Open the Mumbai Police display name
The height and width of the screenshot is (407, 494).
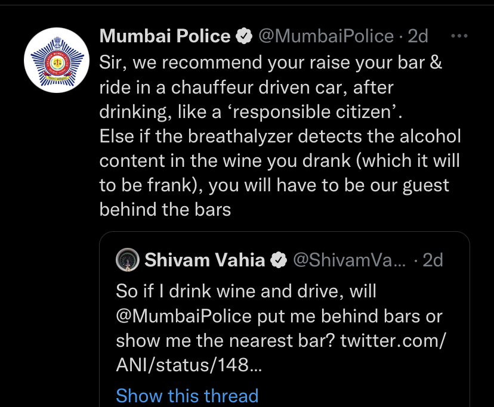(x=165, y=36)
